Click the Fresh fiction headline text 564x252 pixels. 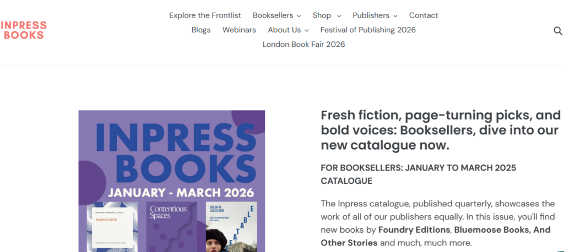440,130
